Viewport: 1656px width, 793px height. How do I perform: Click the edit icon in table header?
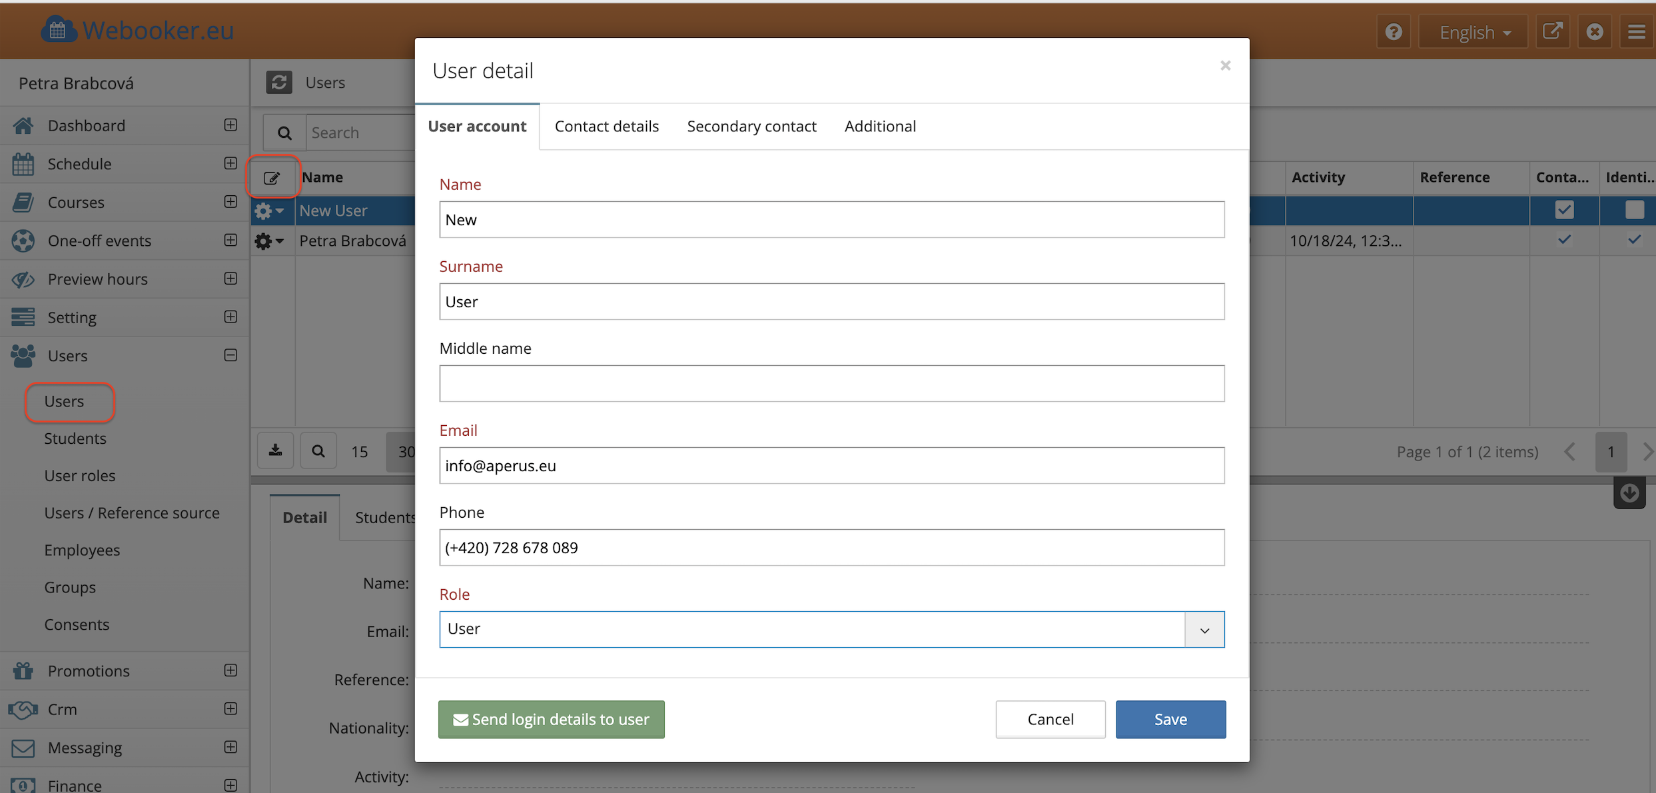(272, 177)
